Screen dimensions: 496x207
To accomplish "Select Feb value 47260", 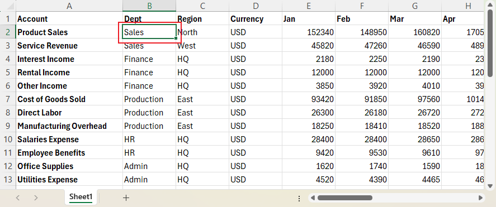I will click(362, 45).
